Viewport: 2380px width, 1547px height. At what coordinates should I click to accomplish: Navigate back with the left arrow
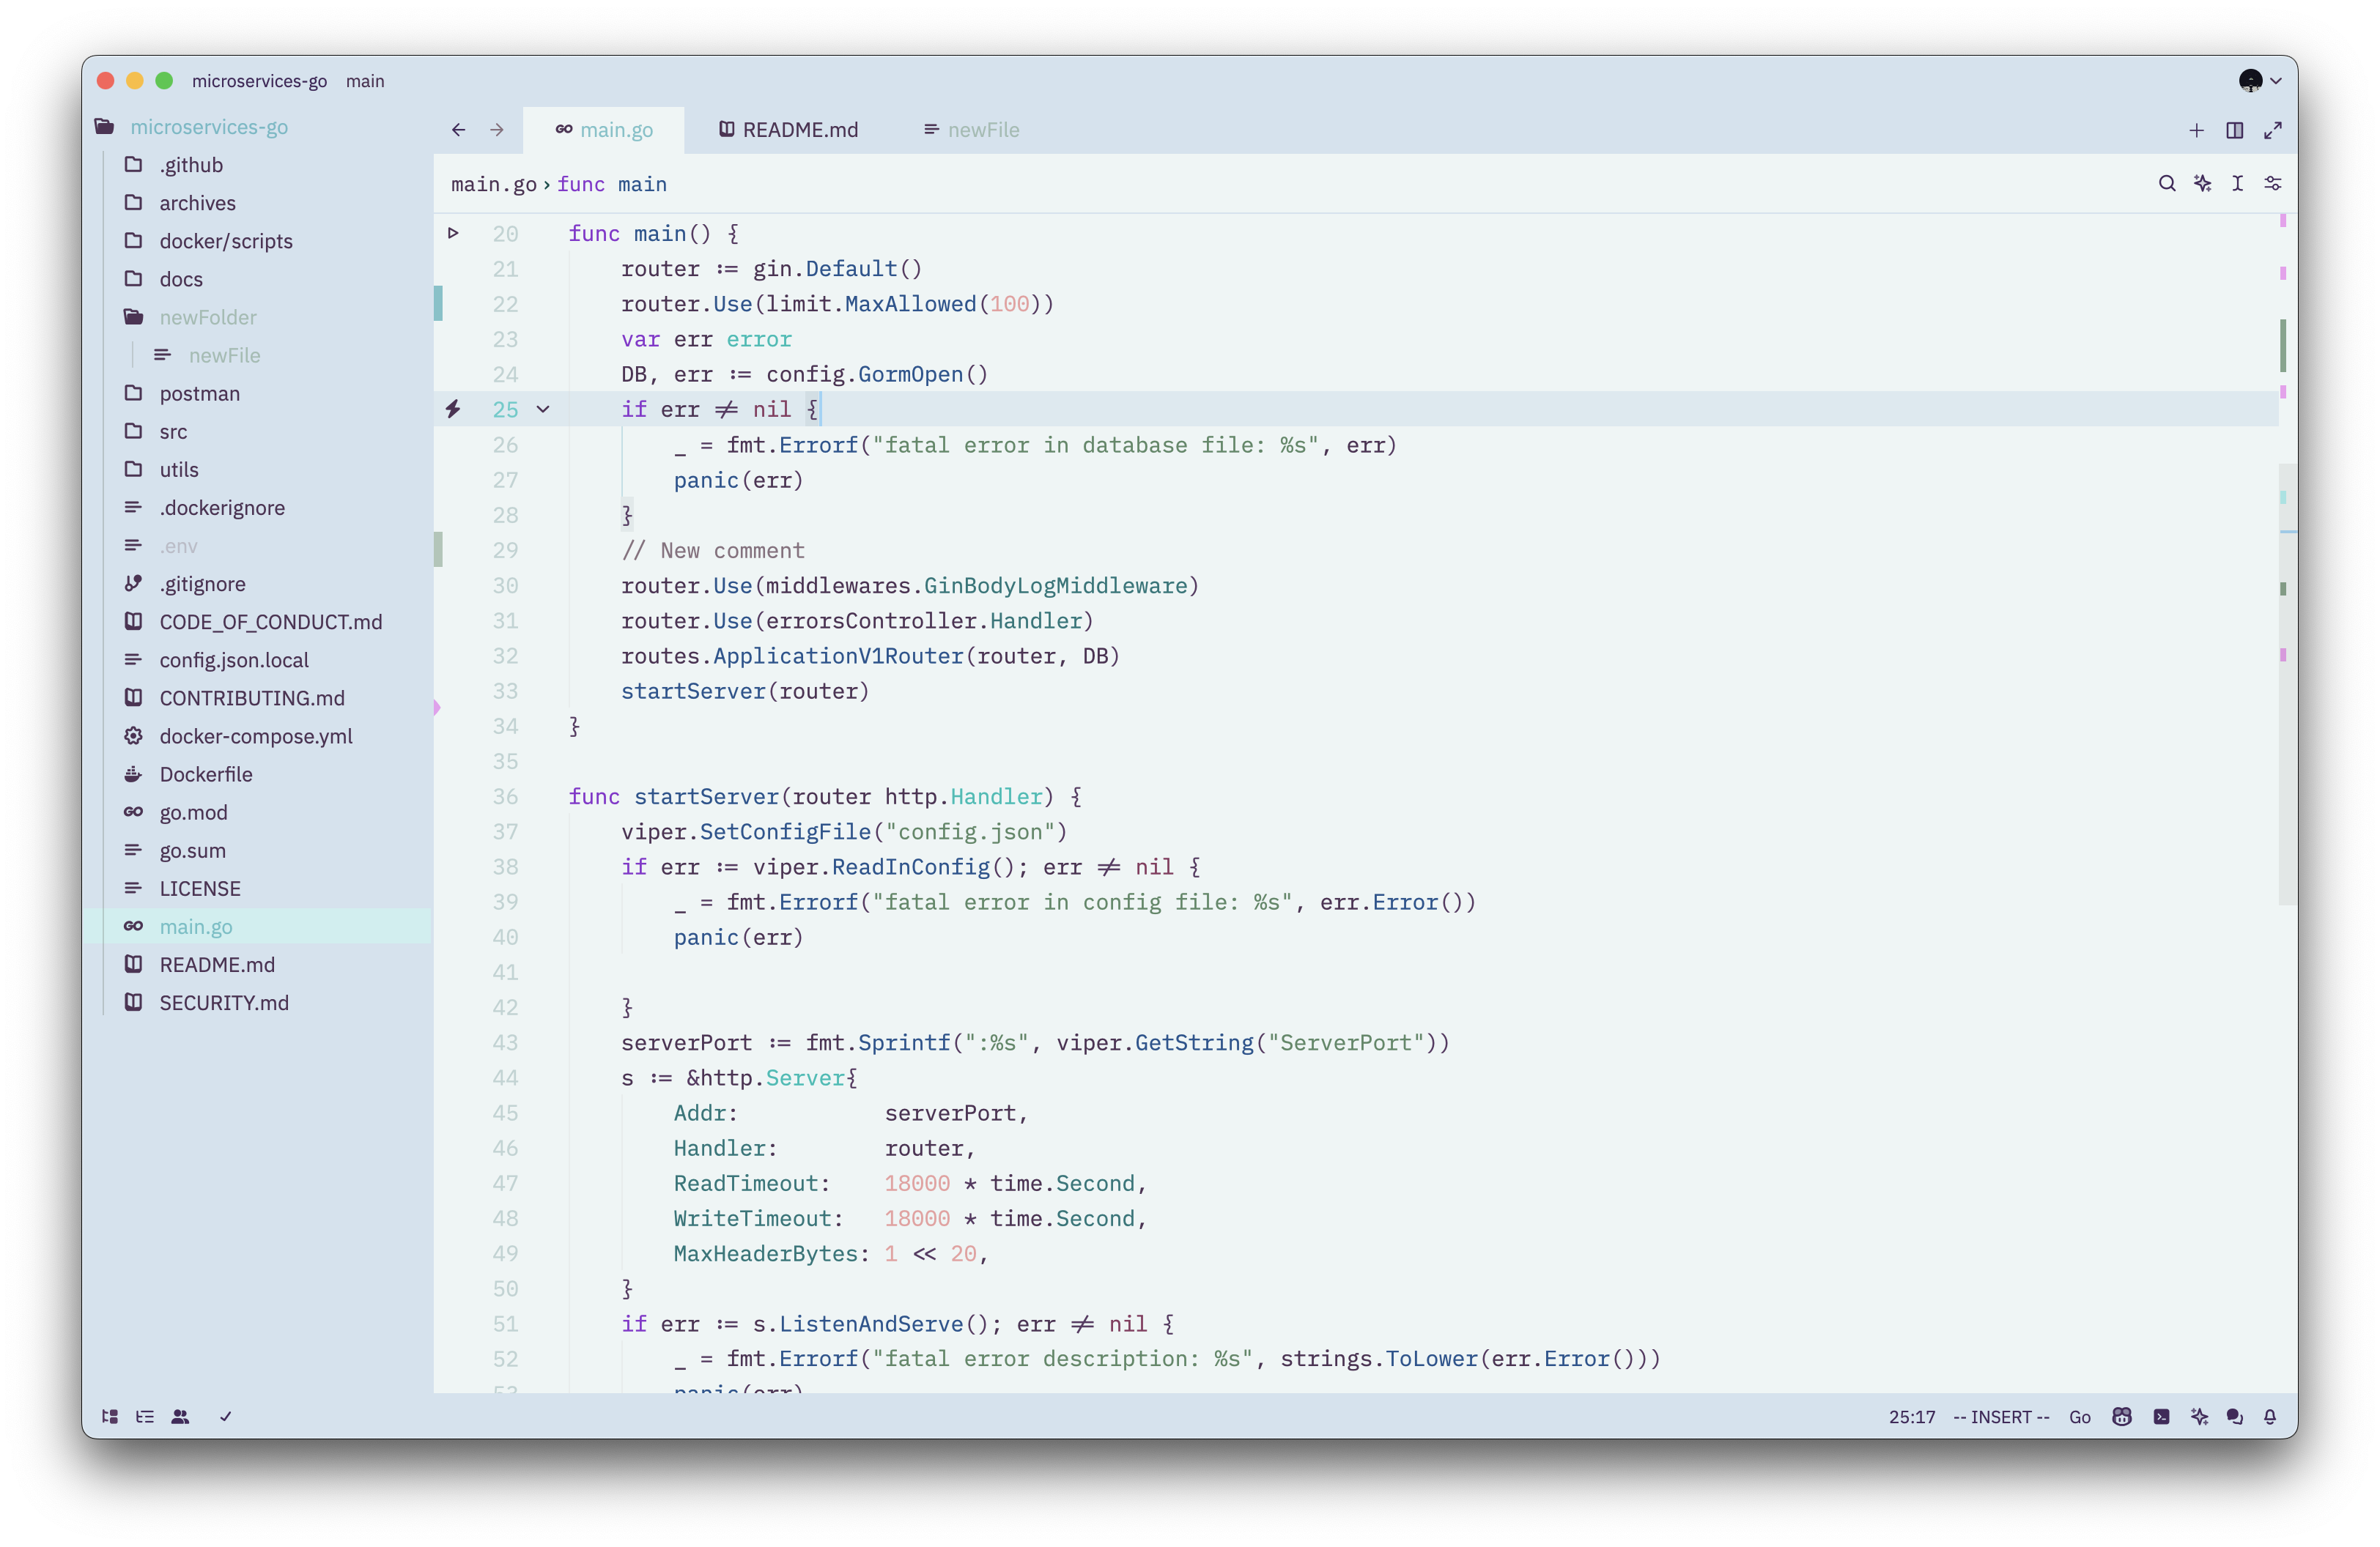(458, 130)
